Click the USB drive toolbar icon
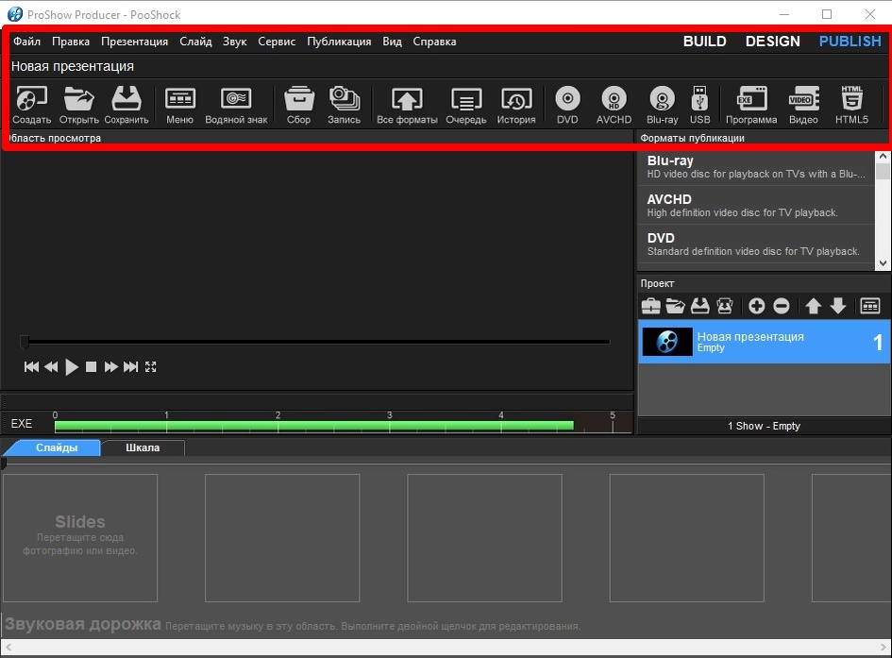 (699, 105)
